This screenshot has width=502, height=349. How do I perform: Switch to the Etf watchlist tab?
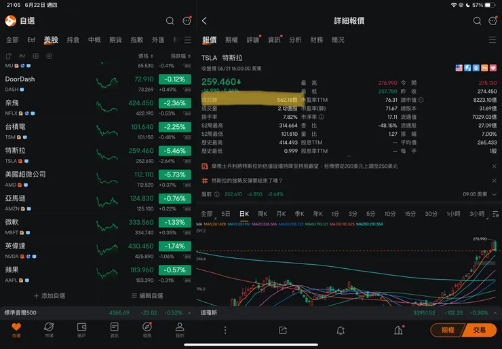[x=31, y=40]
